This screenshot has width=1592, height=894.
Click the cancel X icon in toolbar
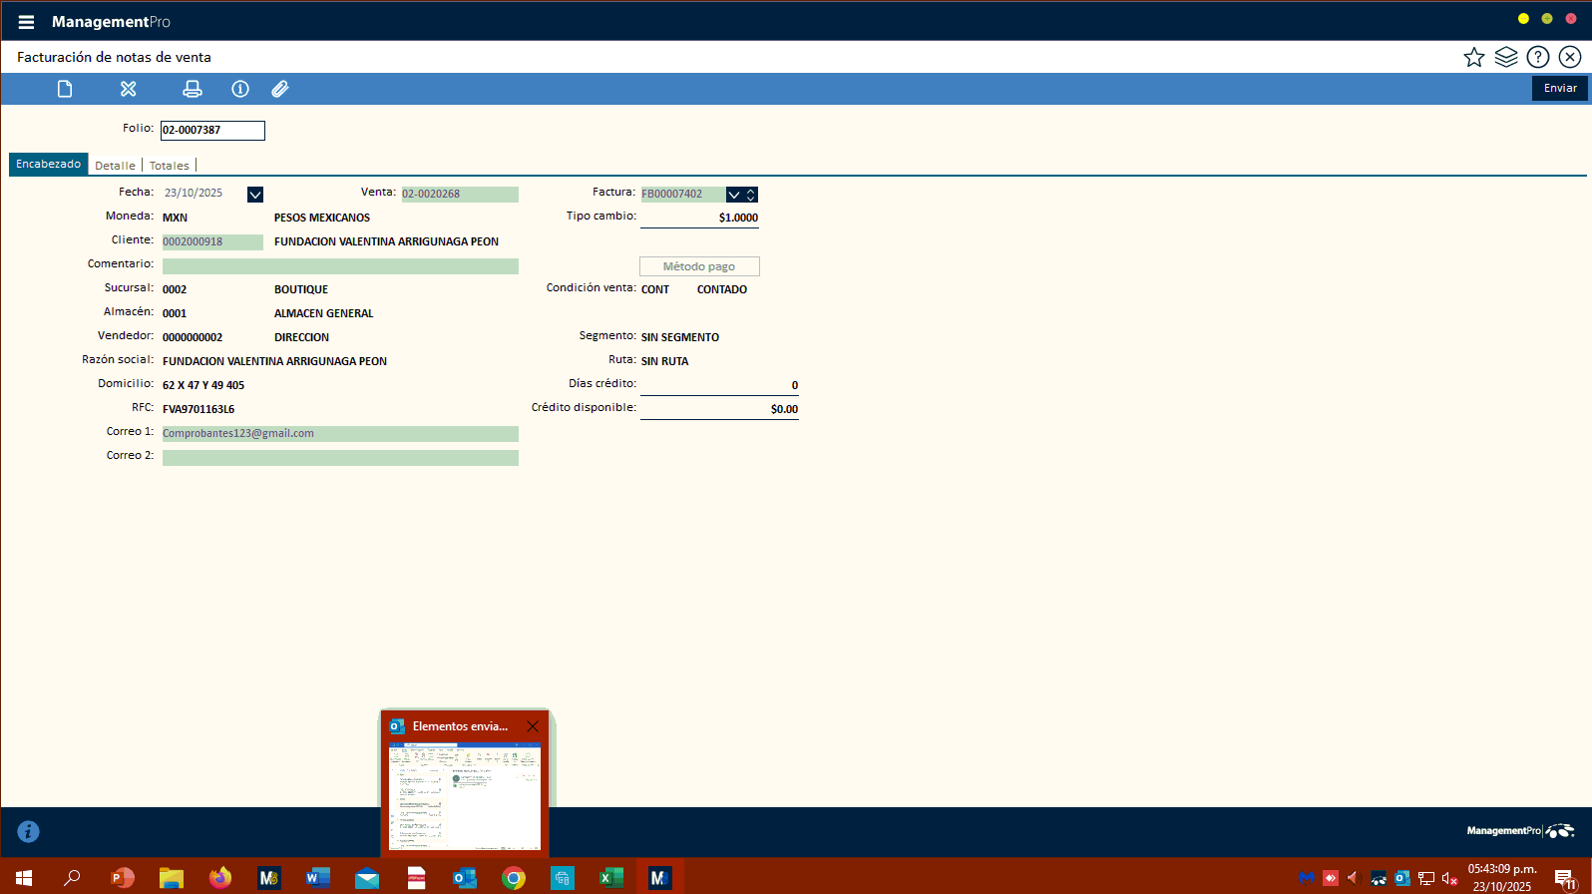[129, 89]
